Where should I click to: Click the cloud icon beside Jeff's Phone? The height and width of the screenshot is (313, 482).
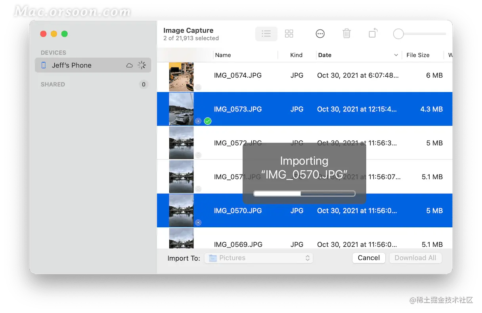(129, 65)
